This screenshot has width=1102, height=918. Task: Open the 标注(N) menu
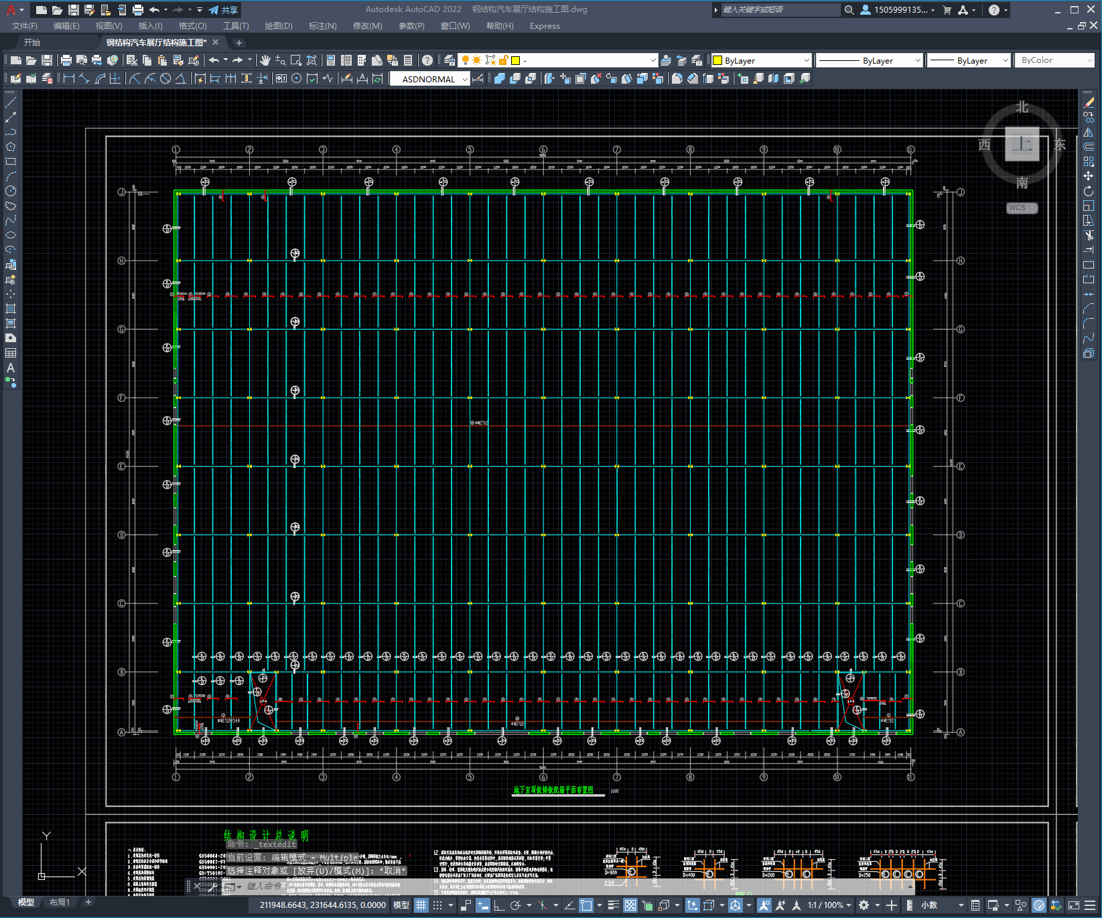pos(322,26)
